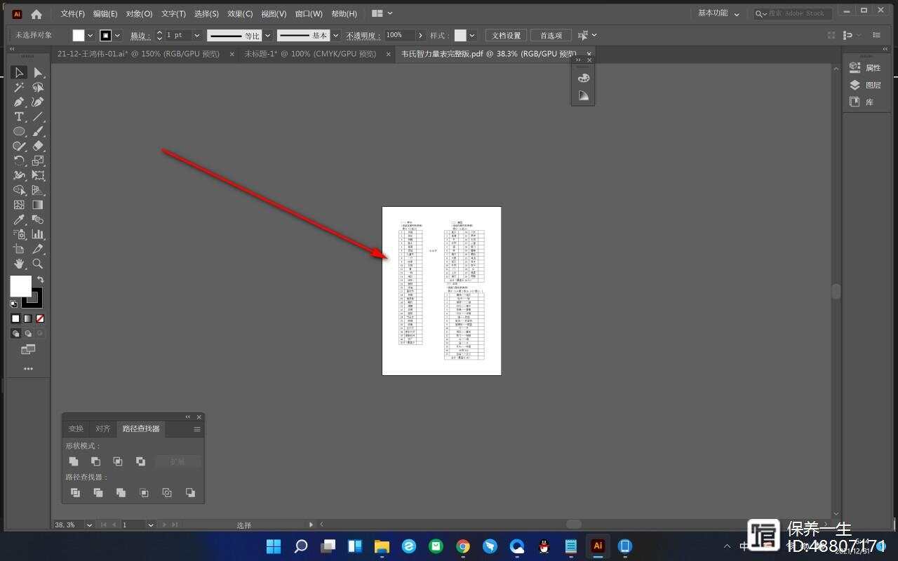
Task: Choose the Line Segment tool
Action: (x=38, y=117)
